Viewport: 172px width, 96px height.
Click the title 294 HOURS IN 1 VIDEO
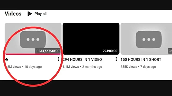pyautogui.click(x=82, y=59)
